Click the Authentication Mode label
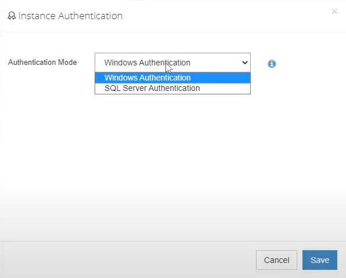 (x=42, y=63)
